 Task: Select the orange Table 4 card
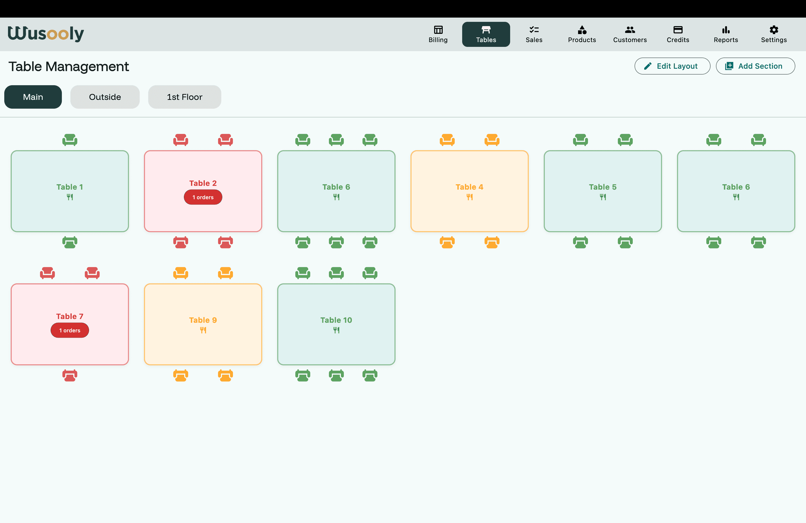coord(469,191)
